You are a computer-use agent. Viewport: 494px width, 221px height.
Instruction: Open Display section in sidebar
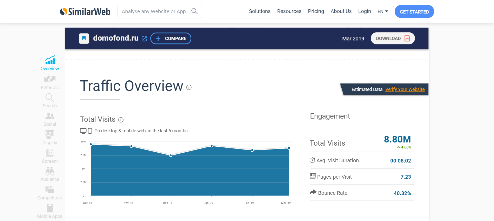pos(50,135)
